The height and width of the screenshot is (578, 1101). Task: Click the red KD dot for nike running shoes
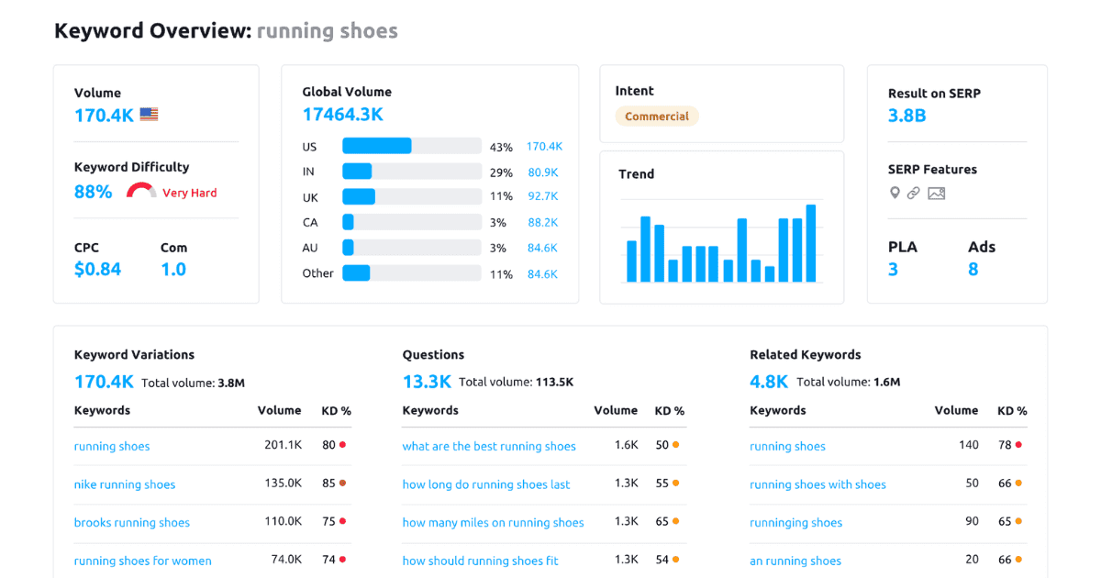coord(342,483)
